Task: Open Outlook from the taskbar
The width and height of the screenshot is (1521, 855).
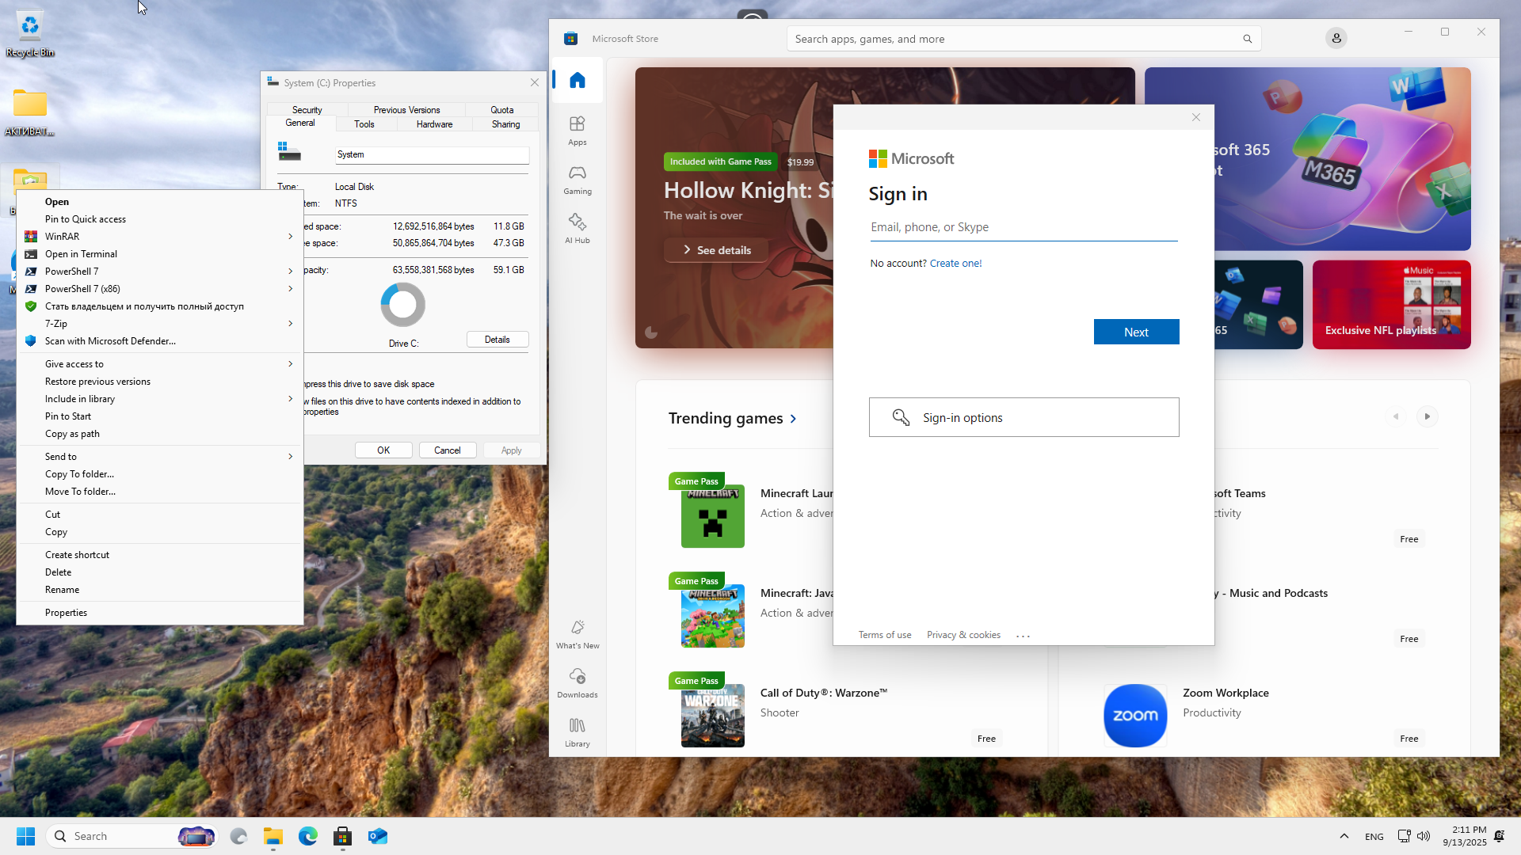Action: (378, 836)
